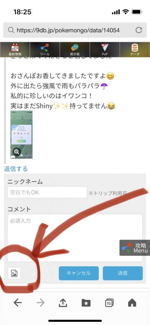Tap the image upload icon below comment box
Image resolution: width=150 pixels, height=325 pixels.
pyautogui.click(x=14, y=273)
